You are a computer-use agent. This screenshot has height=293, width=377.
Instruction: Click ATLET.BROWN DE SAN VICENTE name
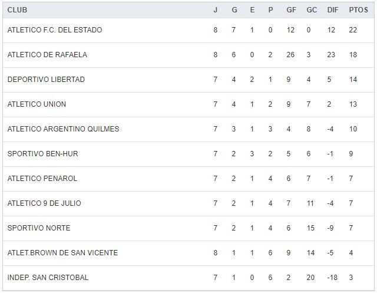(x=62, y=253)
